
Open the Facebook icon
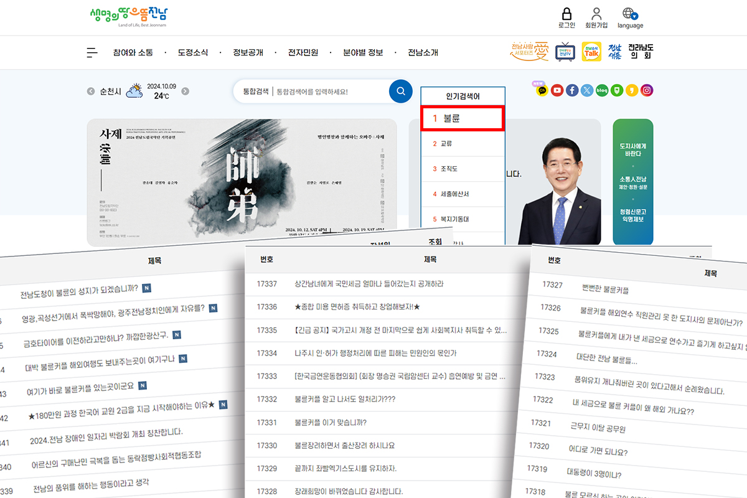(x=572, y=90)
